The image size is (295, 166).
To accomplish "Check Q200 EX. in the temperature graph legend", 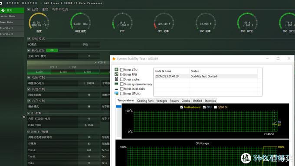I will [x=215, y=107].
